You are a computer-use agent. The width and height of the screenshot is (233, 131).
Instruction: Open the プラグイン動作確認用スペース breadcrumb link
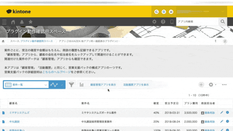[36, 41]
